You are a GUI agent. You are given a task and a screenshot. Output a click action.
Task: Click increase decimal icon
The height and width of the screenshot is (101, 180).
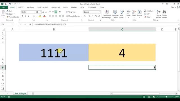[x=96, y=16]
